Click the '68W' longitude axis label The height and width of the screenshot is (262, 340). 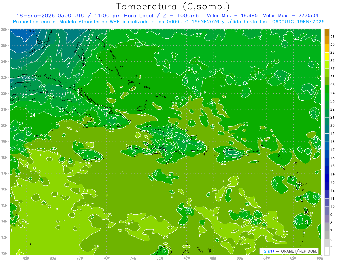click(213, 258)
